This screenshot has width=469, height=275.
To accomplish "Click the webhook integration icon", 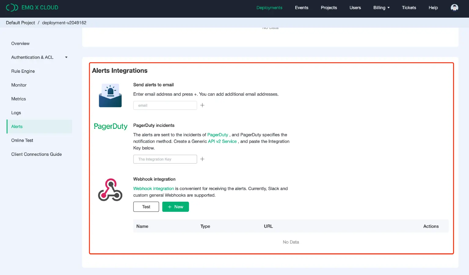I will tap(110, 190).
